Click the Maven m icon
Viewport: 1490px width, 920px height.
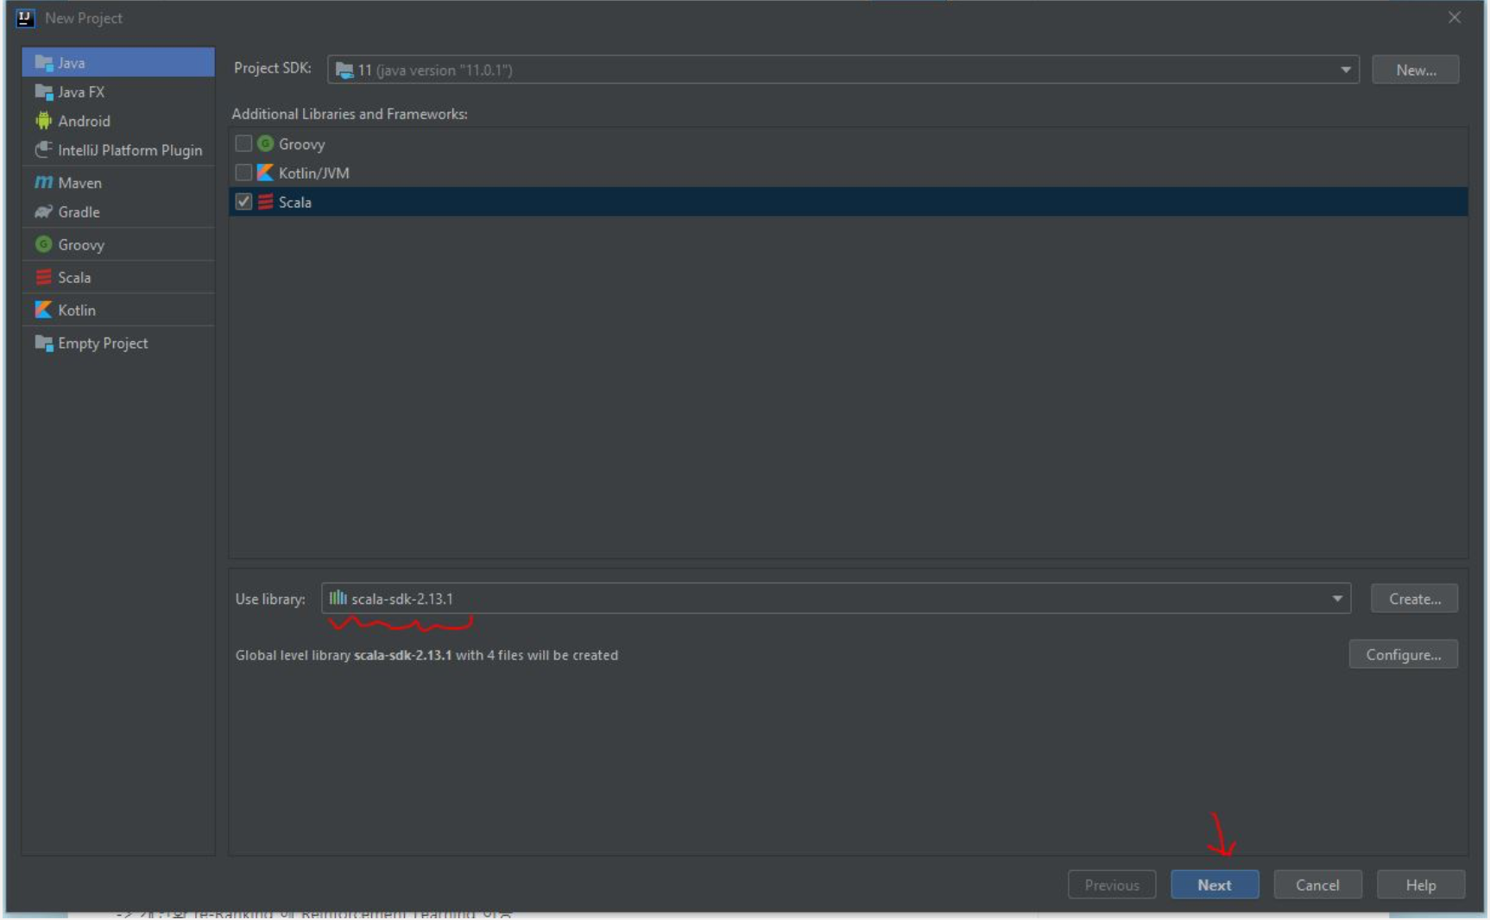pyautogui.click(x=43, y=183)
